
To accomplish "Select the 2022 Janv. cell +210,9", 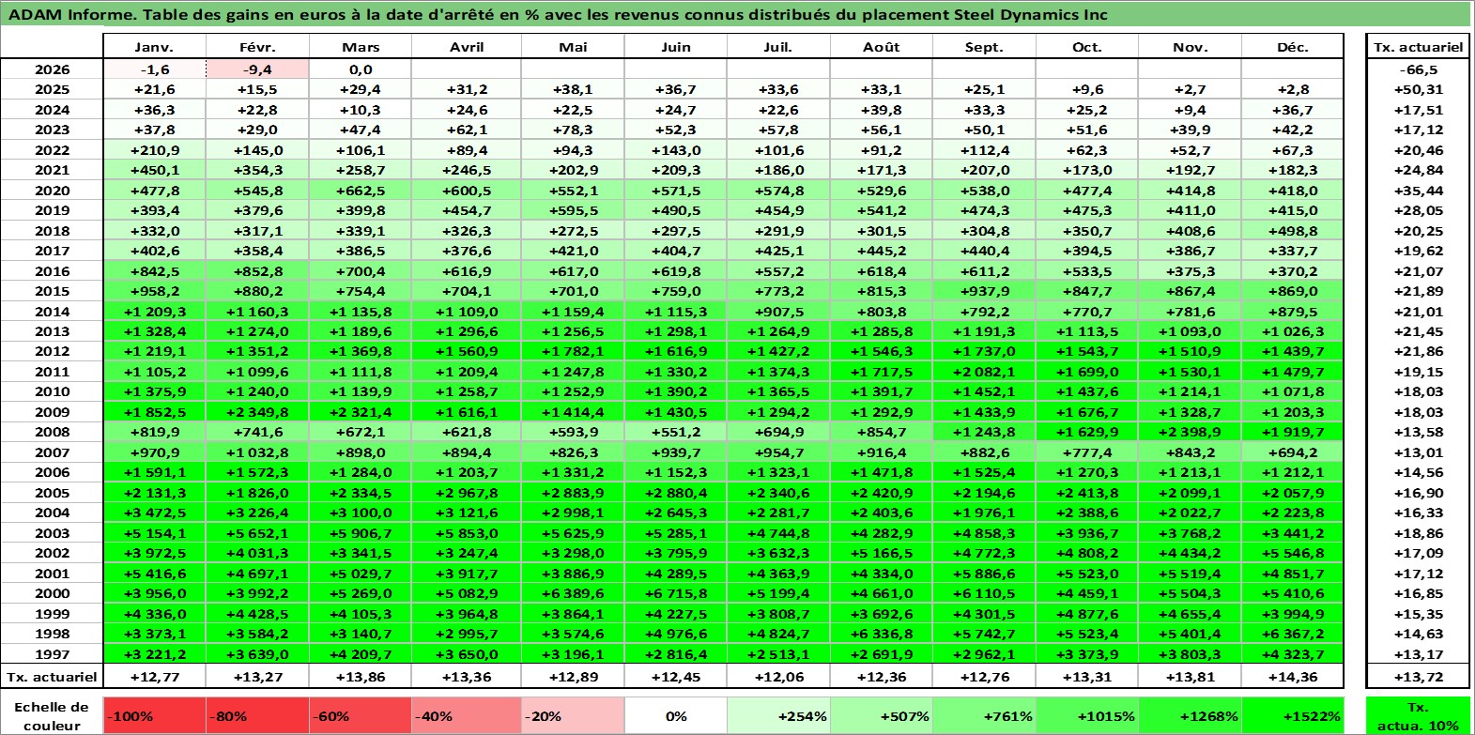I will 154,150.
